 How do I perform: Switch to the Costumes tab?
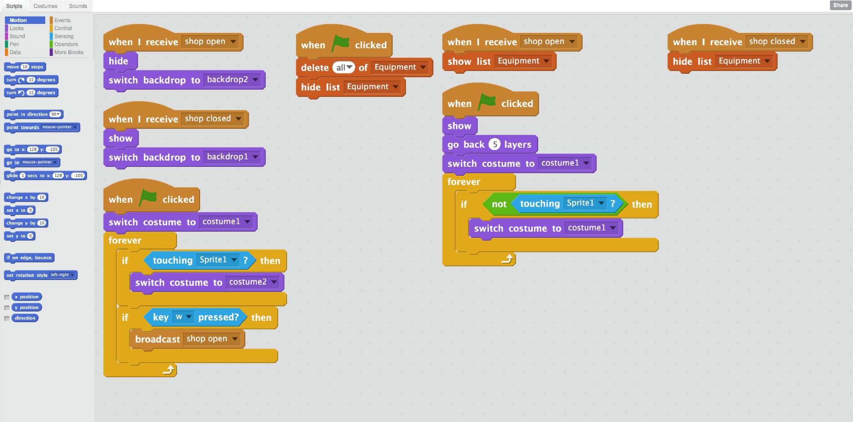(45, 6)
